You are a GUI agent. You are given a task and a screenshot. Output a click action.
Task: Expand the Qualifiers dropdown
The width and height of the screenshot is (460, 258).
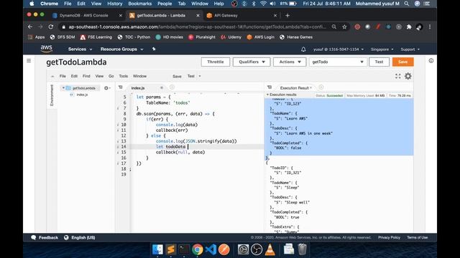pos(252,62)
